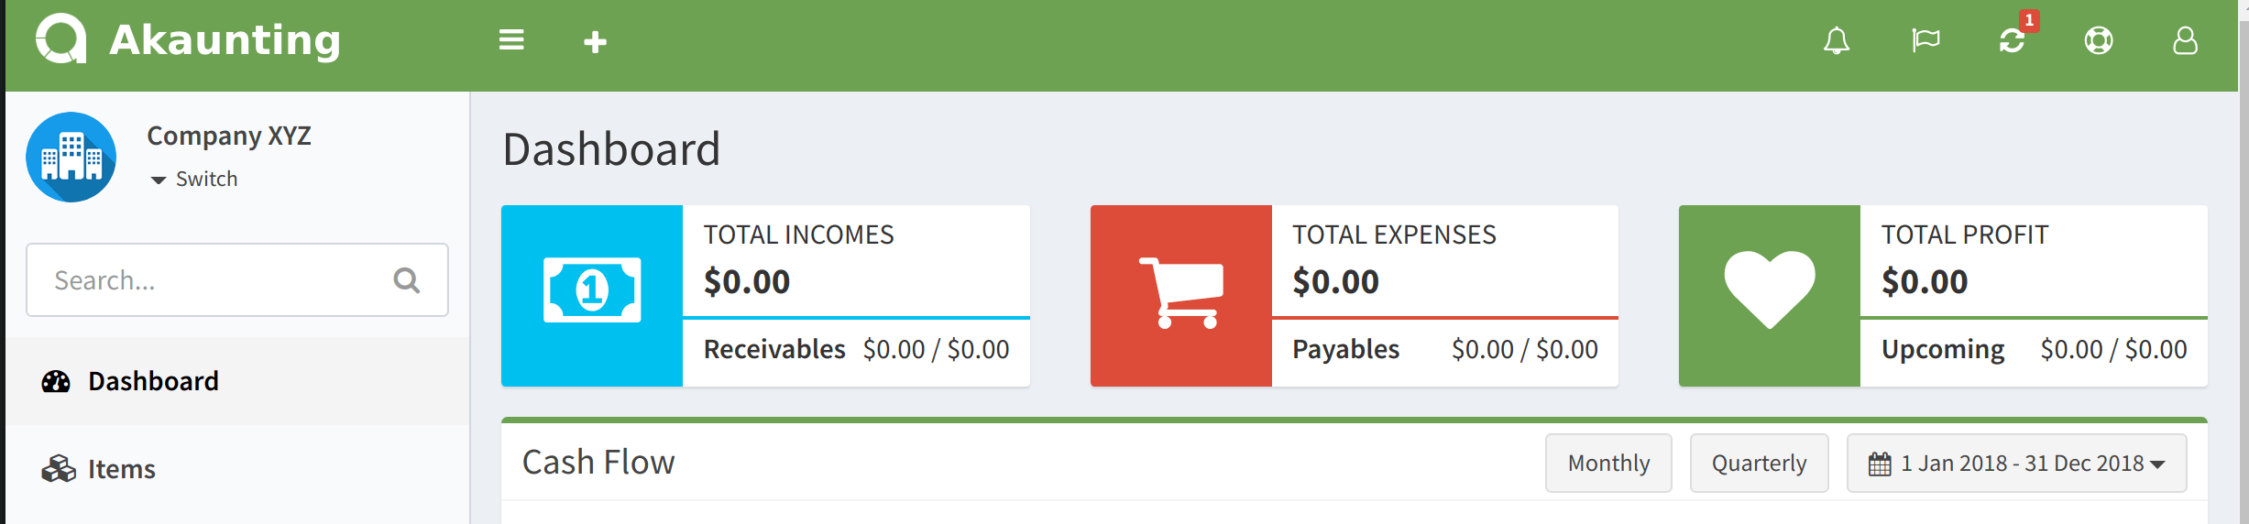Open the help lifebuoy icon
The width and height of the screenshot is (2249, 524).
click(2099, 40)
